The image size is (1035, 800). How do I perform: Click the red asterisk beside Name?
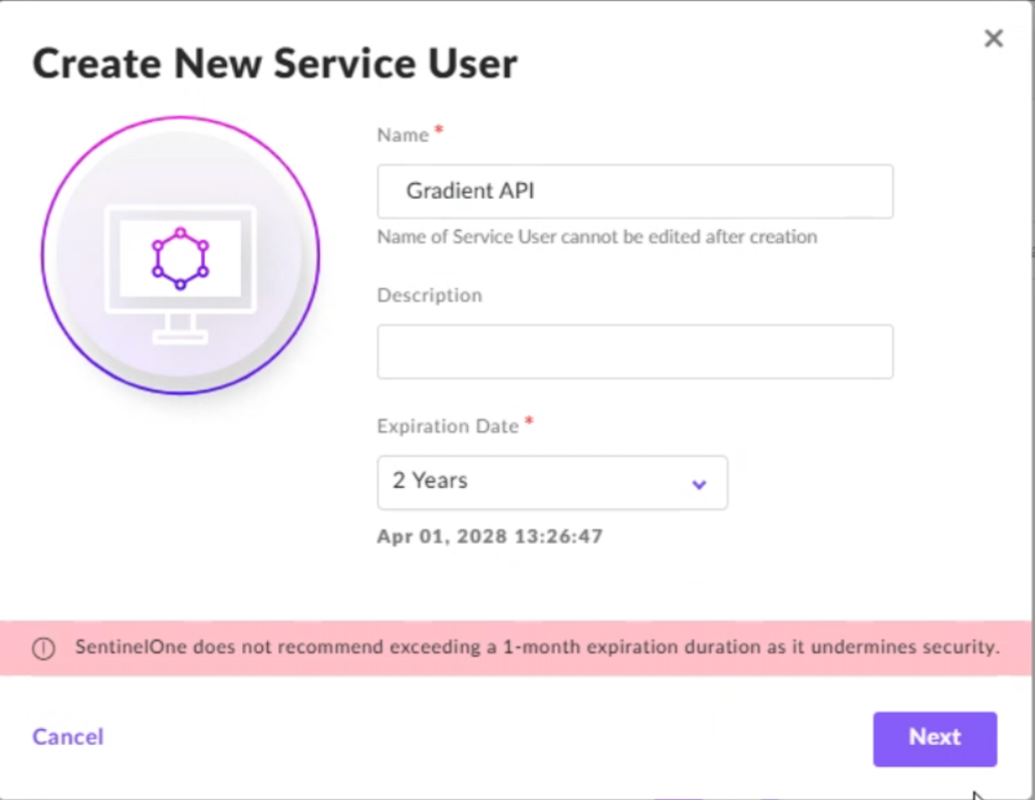pyautogui.click(x=439, y=130)
